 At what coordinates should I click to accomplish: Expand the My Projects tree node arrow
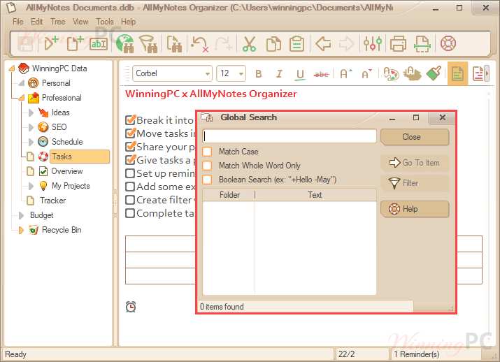[31, 186]
